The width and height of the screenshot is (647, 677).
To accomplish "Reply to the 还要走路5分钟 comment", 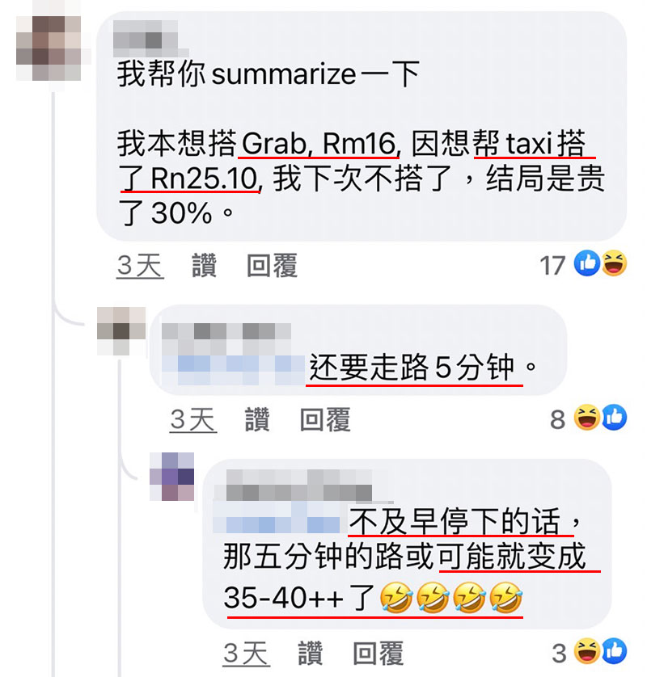I will pos(325,419).
